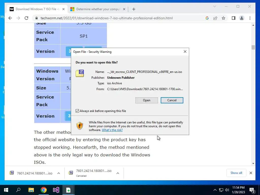Close the downloads bar

pos(251,173)
